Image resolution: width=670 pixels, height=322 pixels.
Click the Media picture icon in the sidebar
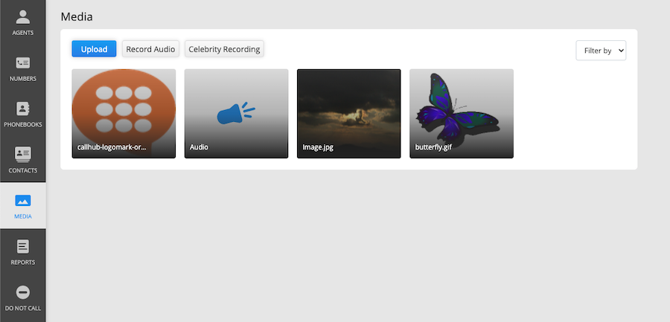22,200
